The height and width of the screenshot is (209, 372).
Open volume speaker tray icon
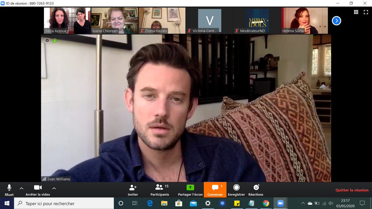tap(331, 203)
